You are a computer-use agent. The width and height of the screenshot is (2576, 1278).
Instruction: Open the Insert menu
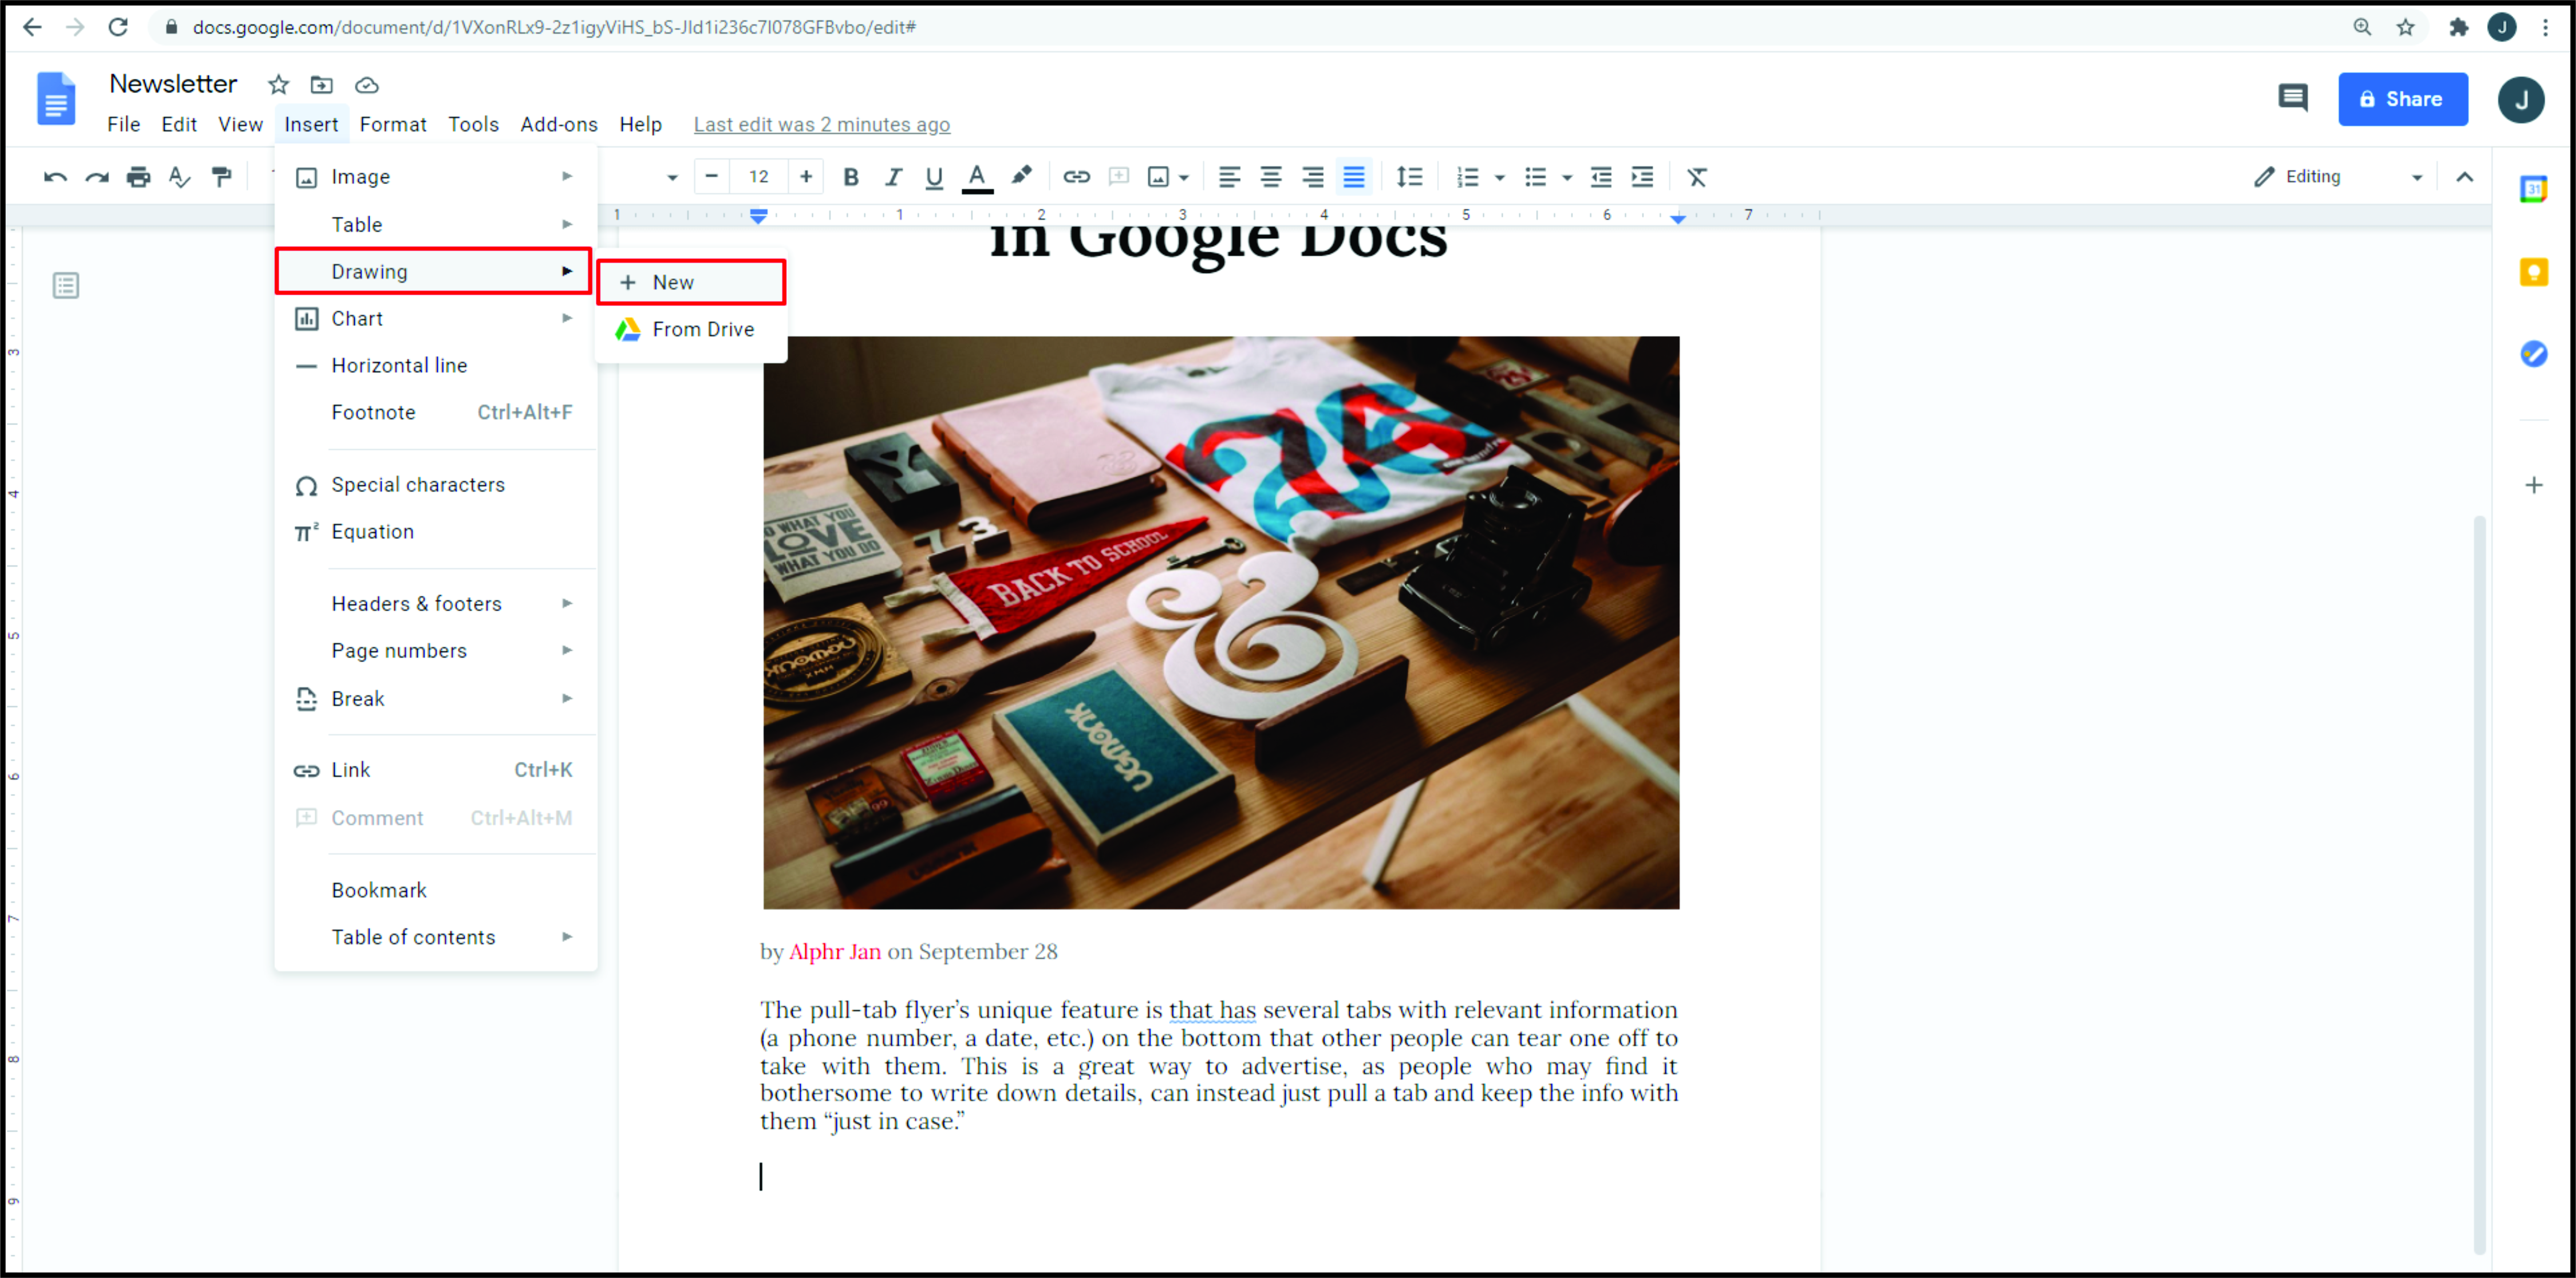coord(311,123)
